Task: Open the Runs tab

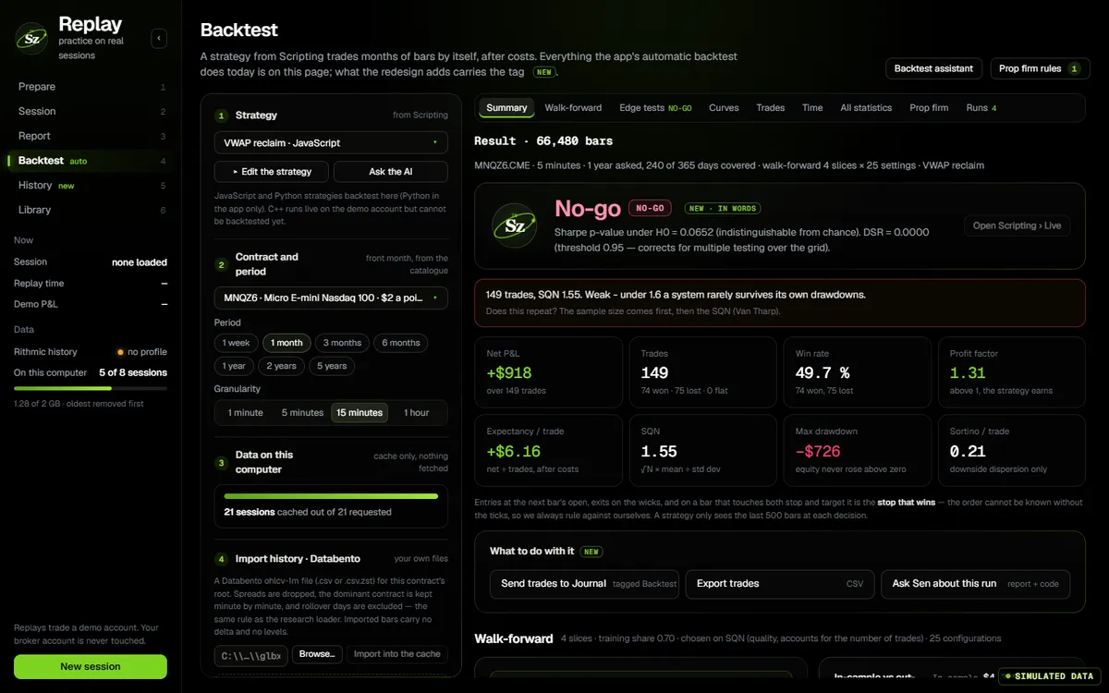Action: [981, 108]
